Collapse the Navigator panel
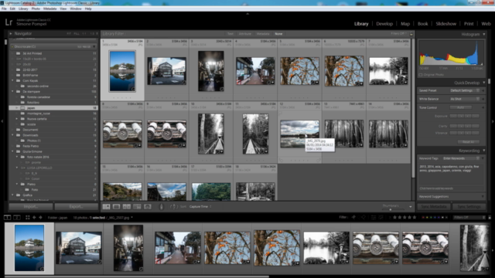 pyautogui.click(x=11, y=33)
